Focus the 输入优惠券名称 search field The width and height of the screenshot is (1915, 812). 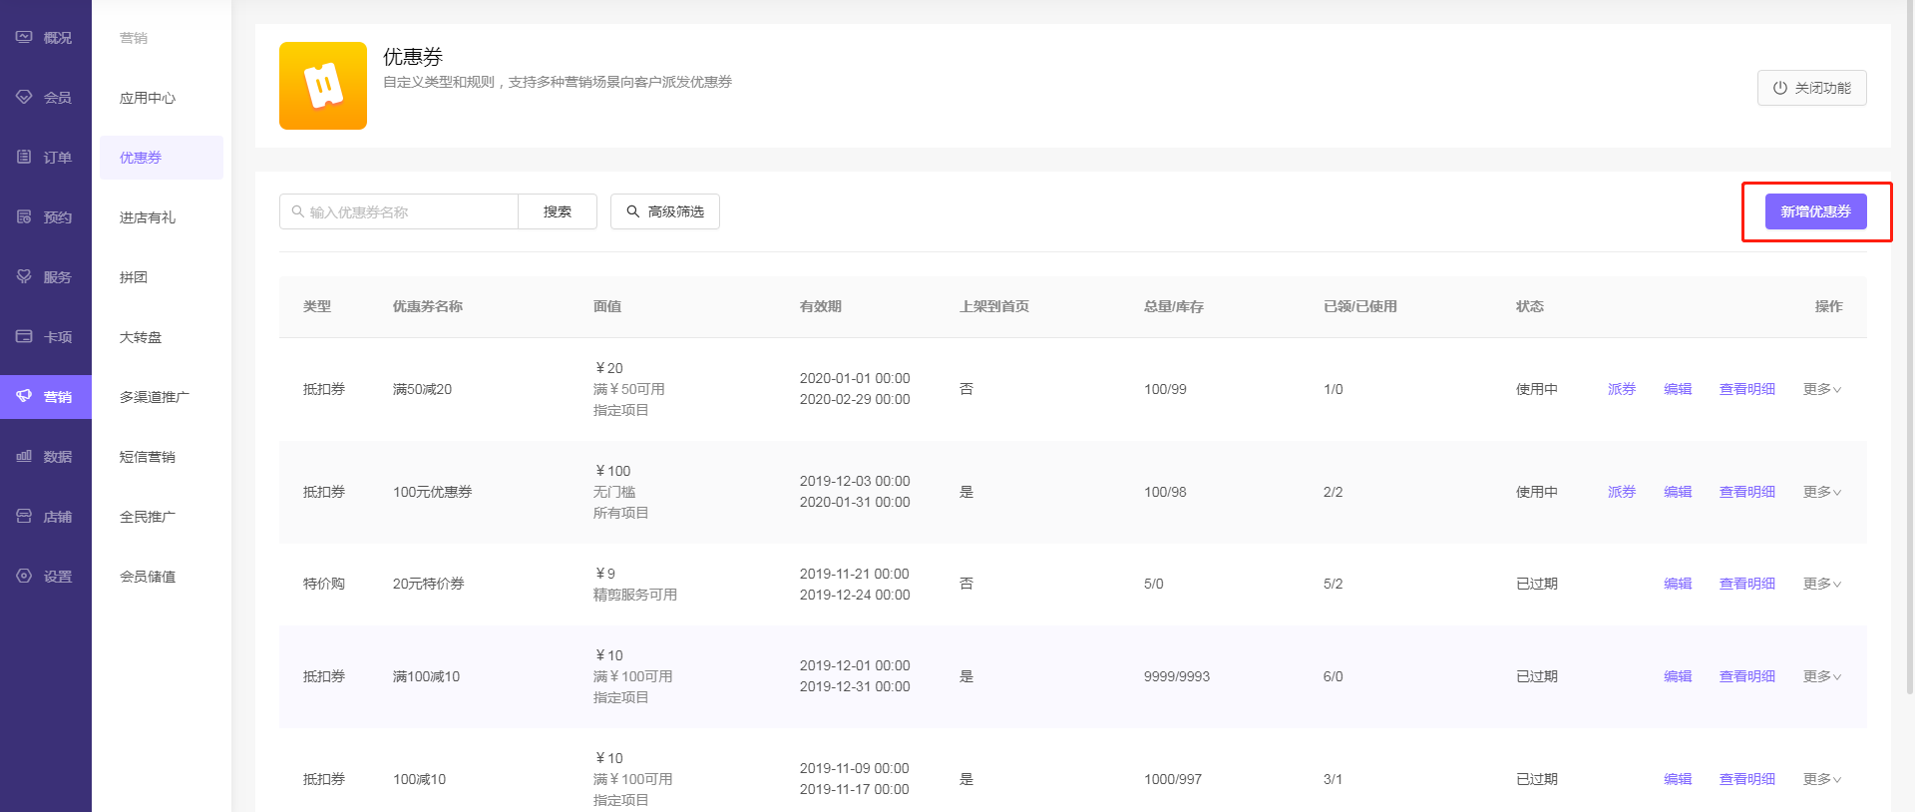click(399, 211)
